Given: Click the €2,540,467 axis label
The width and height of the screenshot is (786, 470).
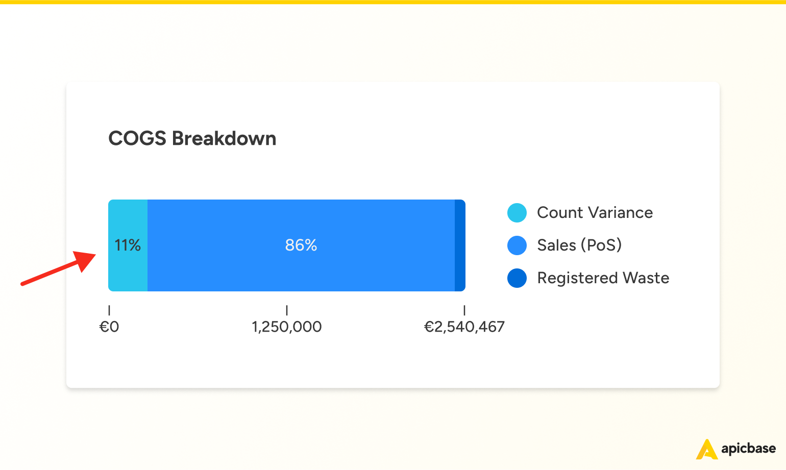Looking at the screenshot, I should 464,327.
